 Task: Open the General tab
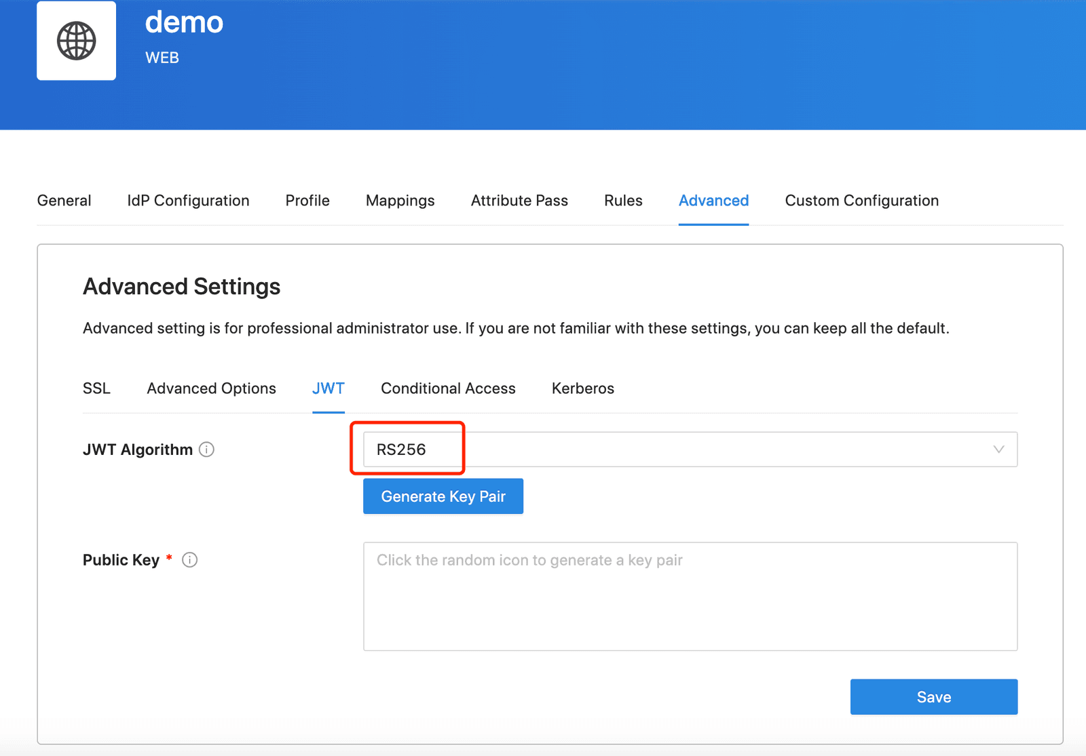tap(64, 201)
